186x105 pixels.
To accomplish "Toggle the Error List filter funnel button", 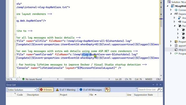I will click(107, 90).
